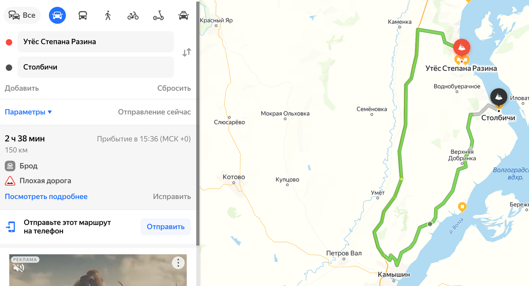Open the Отправление сейчас departure time selector

pos(154,112)
